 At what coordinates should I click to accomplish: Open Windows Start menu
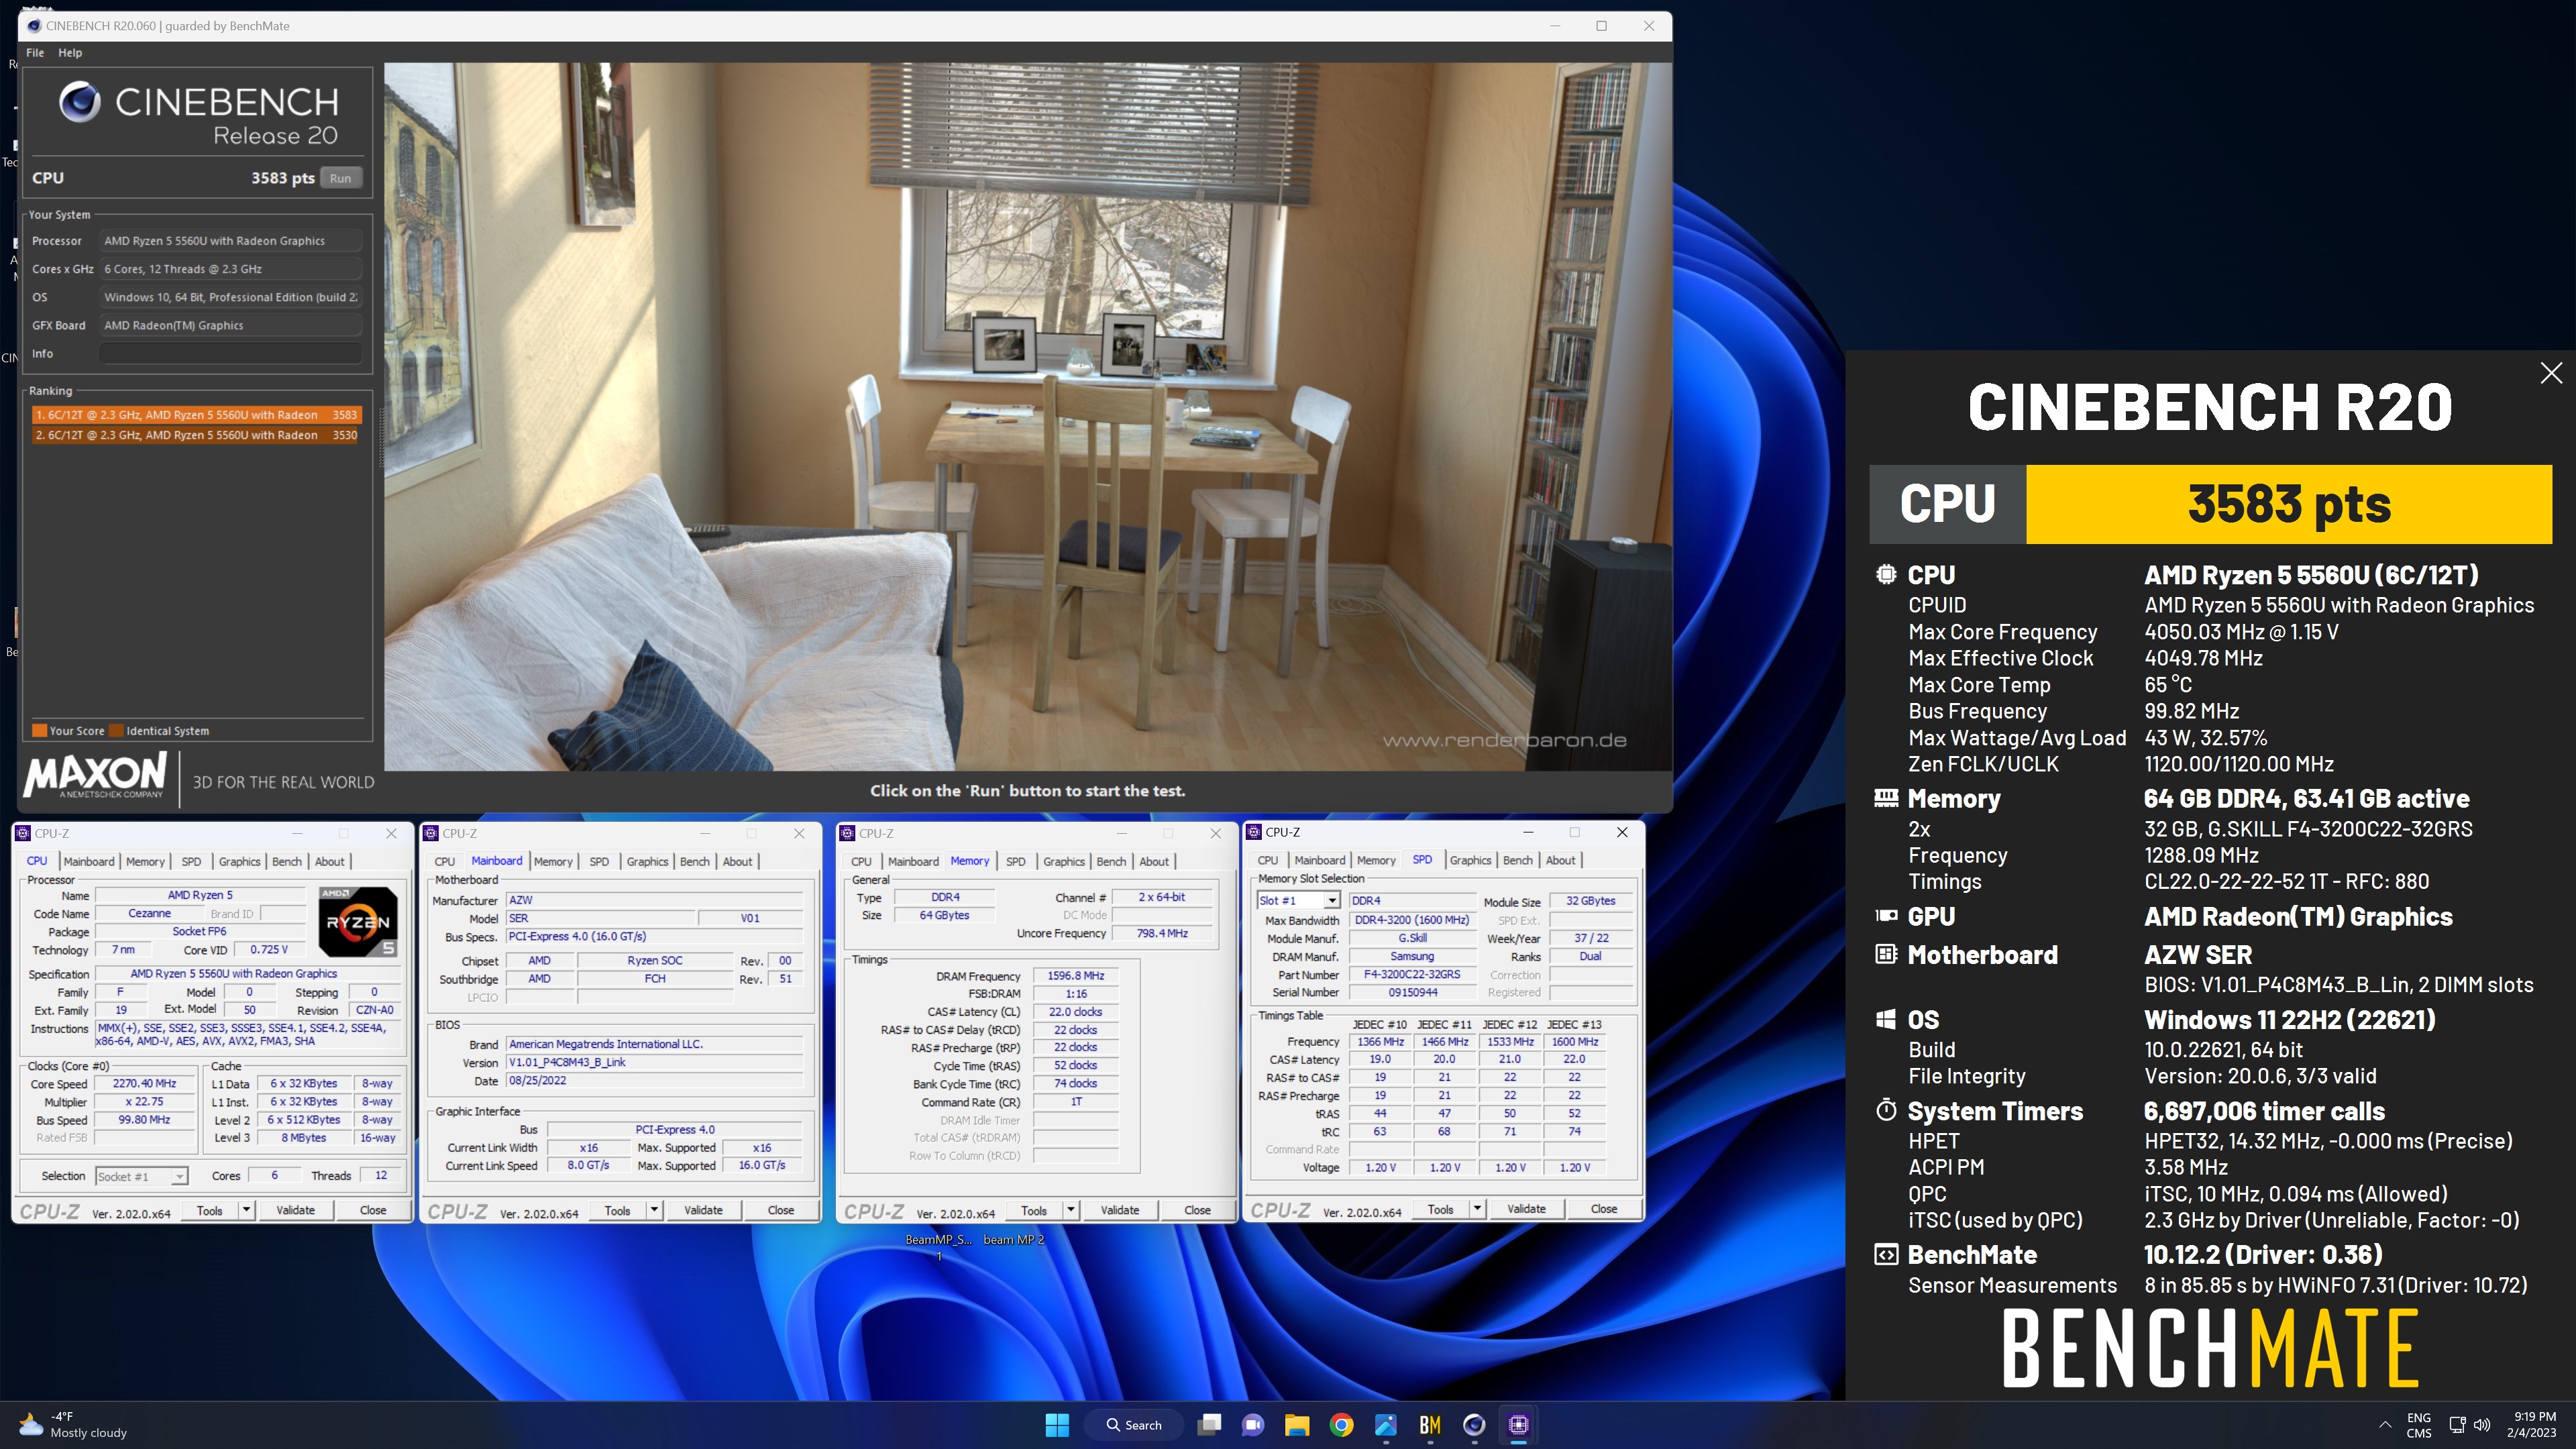click(x=1057, y=1425)
